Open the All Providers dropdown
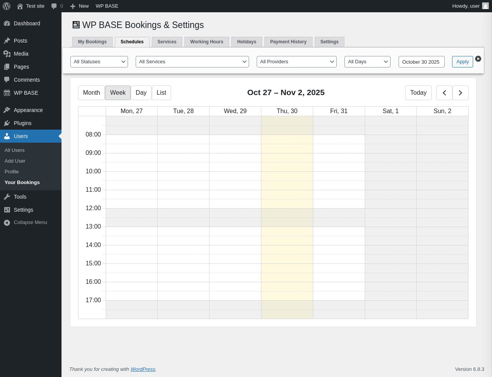This screenshot has height=377, width=492. tap(297, 62)
